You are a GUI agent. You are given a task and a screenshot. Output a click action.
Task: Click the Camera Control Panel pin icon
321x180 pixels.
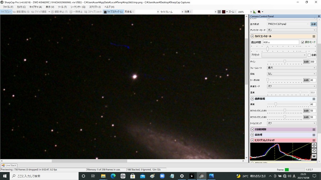click(319, 16)
